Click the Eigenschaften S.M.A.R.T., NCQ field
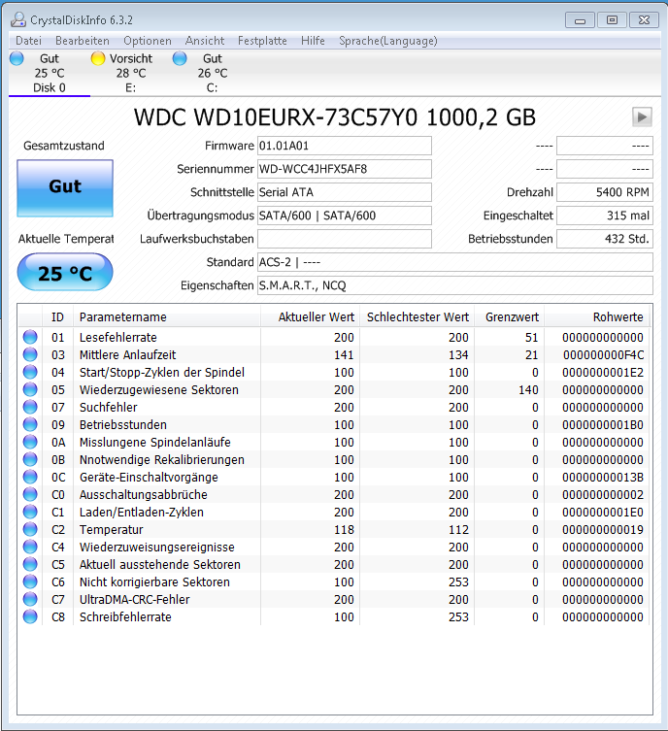Image resolution: width=668 pixels, height=731 pixels. pos(455,285)
